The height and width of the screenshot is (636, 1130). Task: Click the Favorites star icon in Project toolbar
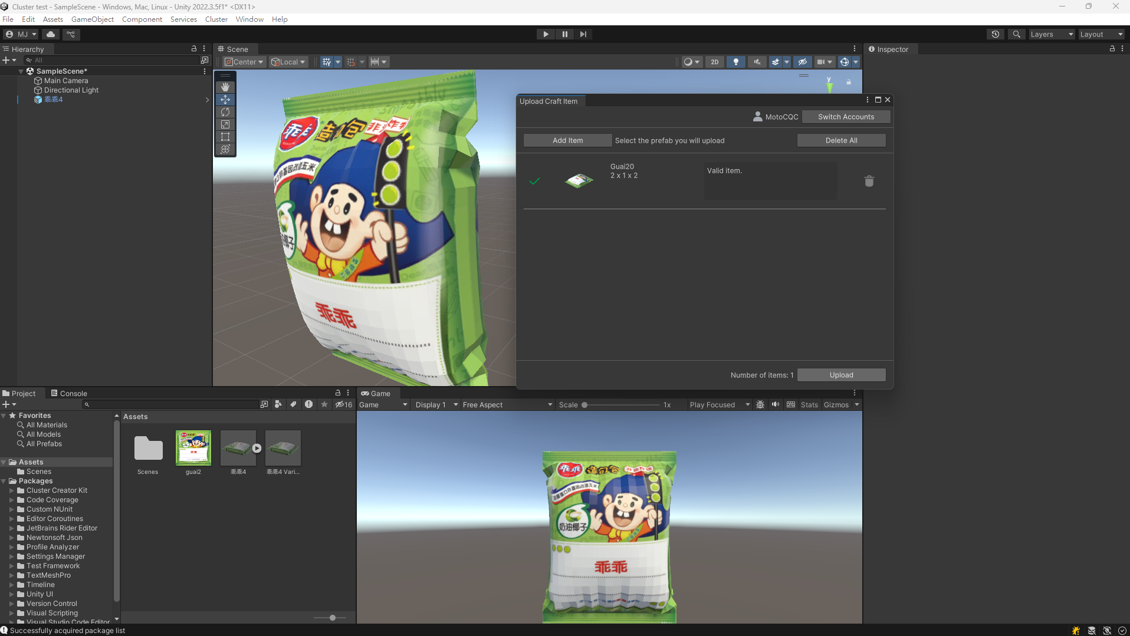pos(324,404)
